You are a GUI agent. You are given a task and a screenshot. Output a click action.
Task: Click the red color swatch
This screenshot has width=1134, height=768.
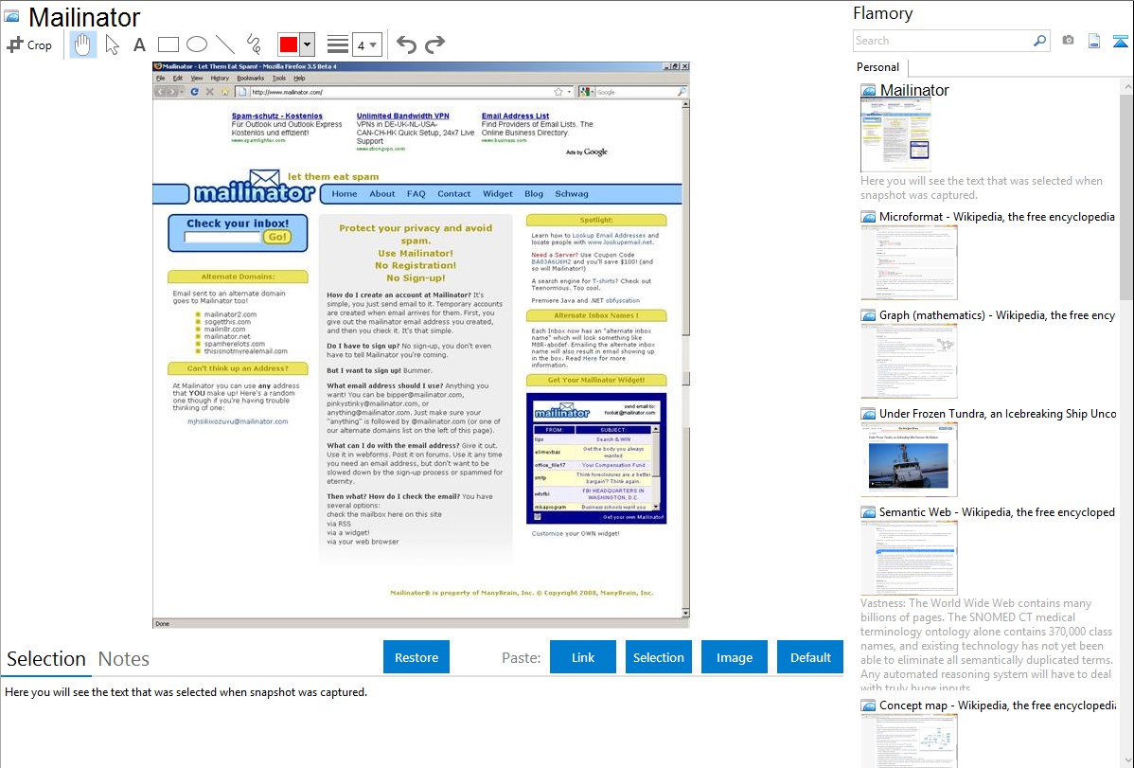click(289, 45)
